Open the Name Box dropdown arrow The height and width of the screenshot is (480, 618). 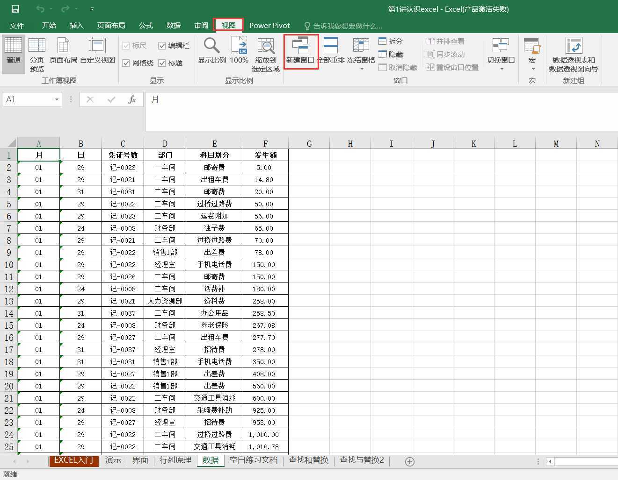tap(57, 99)
